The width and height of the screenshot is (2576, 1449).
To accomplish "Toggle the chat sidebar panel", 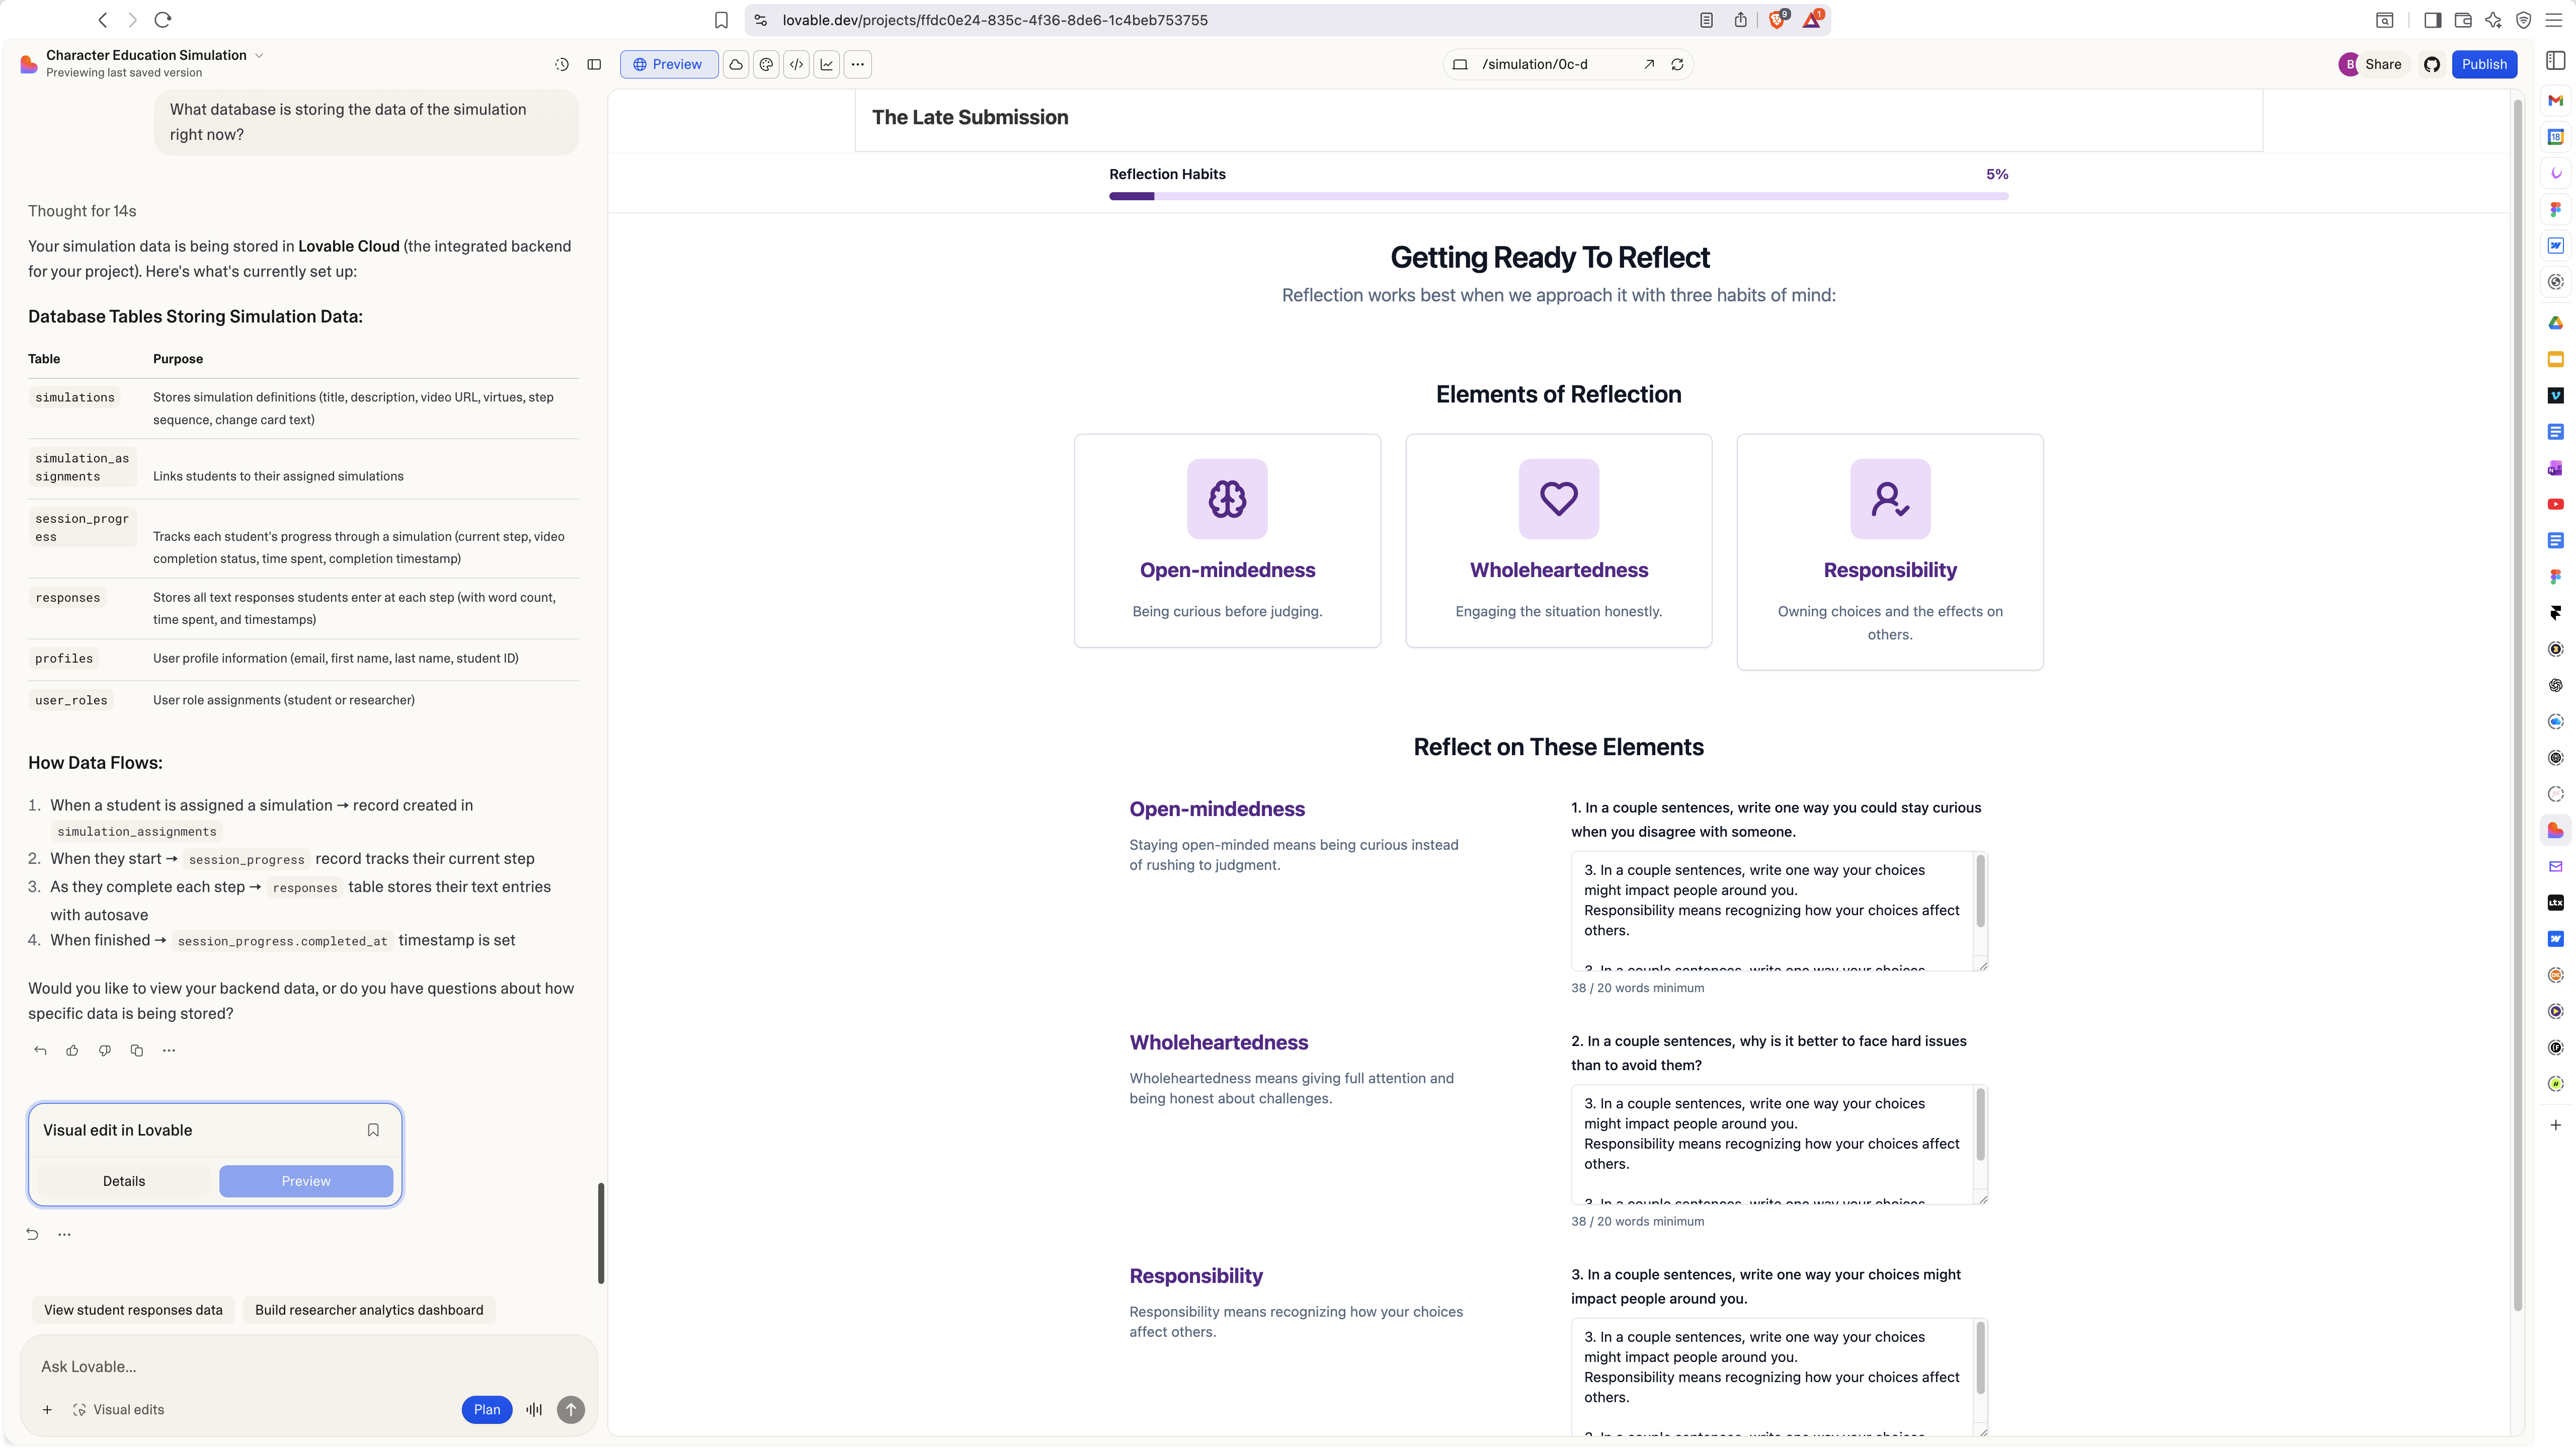I will click(x=594, y=64).
